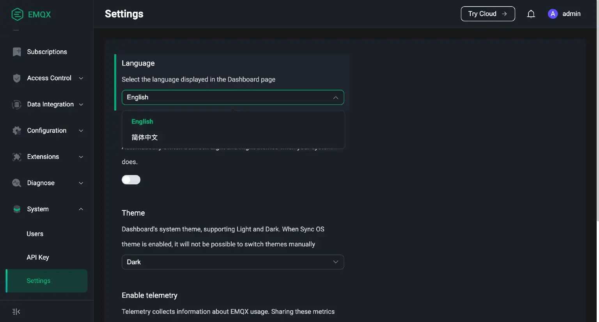Image resolution: width=599 pixels, height=322 pixels.
Task: Go to the Users page
Action: pos(35,234)
